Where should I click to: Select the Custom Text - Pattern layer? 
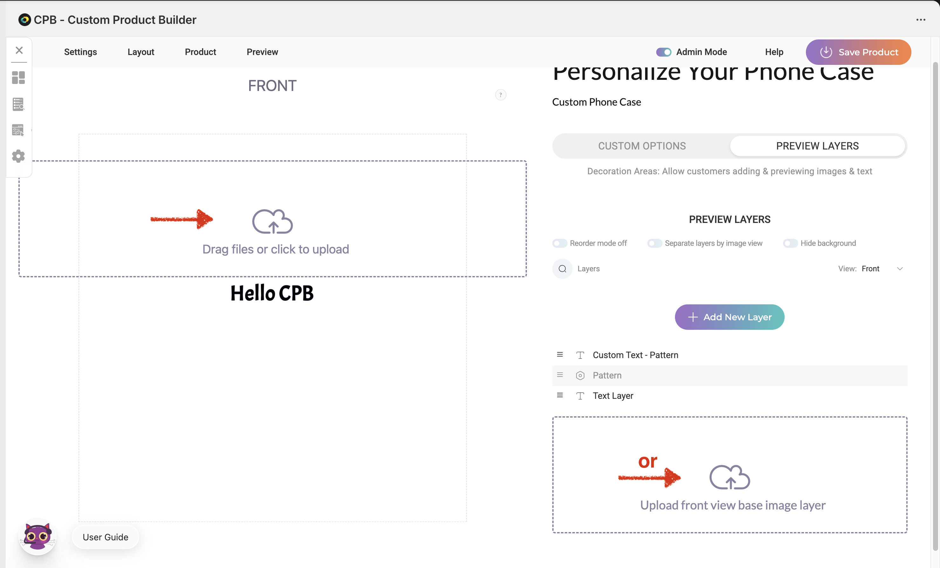(729, 355)
